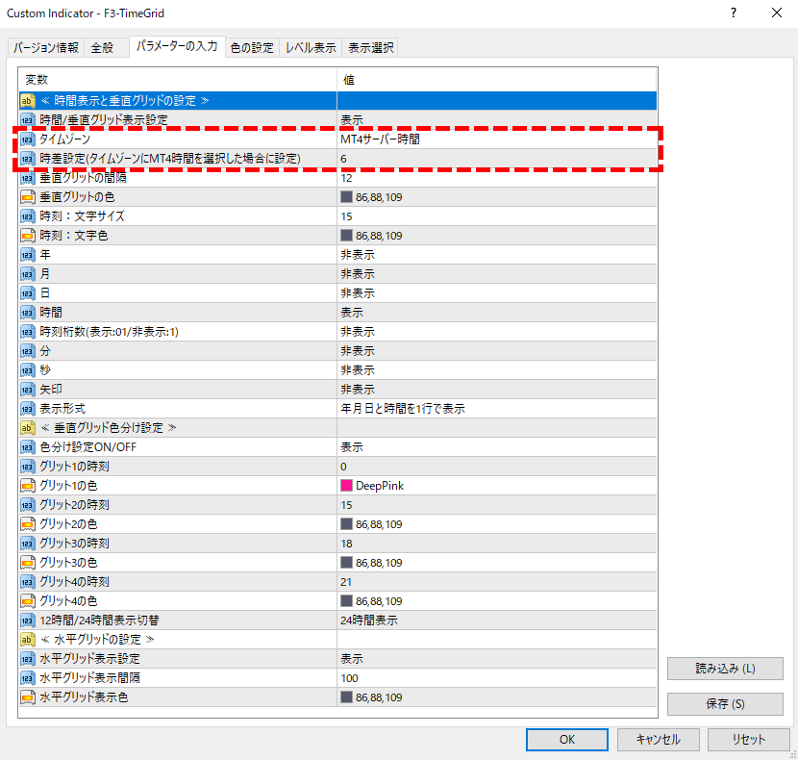
Task: Click the ab icon beside 垂直グリッド色分け設定 header
Action: coord(28,428)
